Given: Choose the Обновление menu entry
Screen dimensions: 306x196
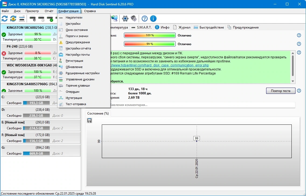Looking at the screenshot, I should tap(84, 67).
